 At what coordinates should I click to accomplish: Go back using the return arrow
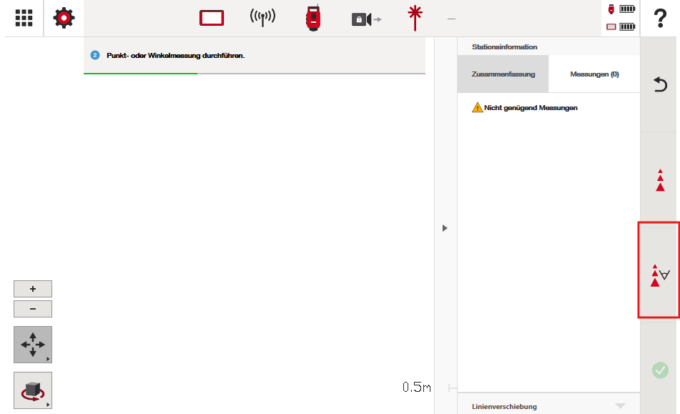click(x=660, y=85)
